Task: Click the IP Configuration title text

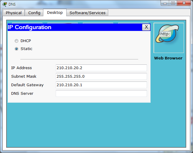Action: (x=29, y=27)
